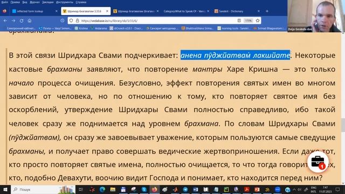
Task: Open the Krishna bookmark
Action: click(x=81, y=28)
